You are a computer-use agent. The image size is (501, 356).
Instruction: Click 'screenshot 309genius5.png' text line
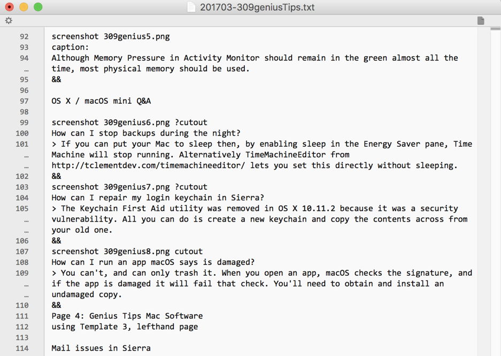coord(110,37)
